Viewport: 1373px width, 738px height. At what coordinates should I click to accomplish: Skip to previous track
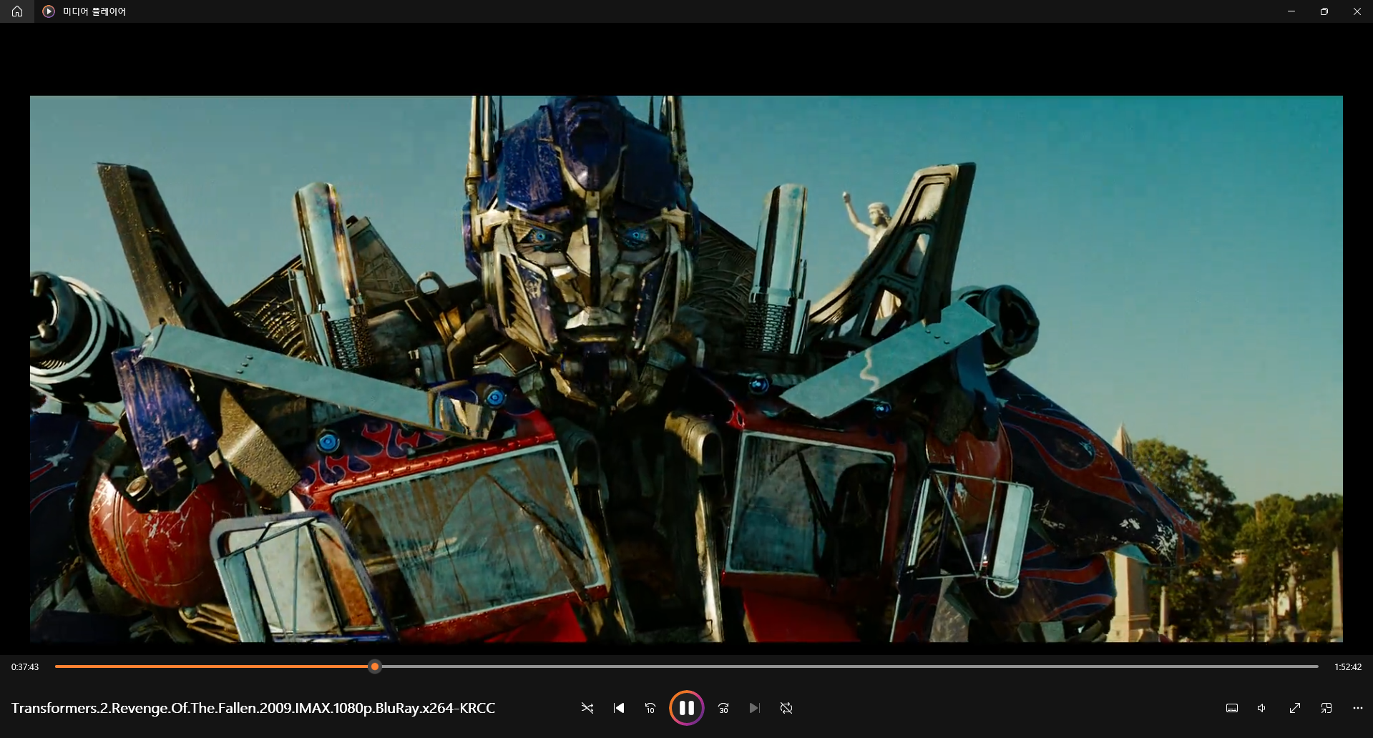pyautogui.click(x=619, y=708)
